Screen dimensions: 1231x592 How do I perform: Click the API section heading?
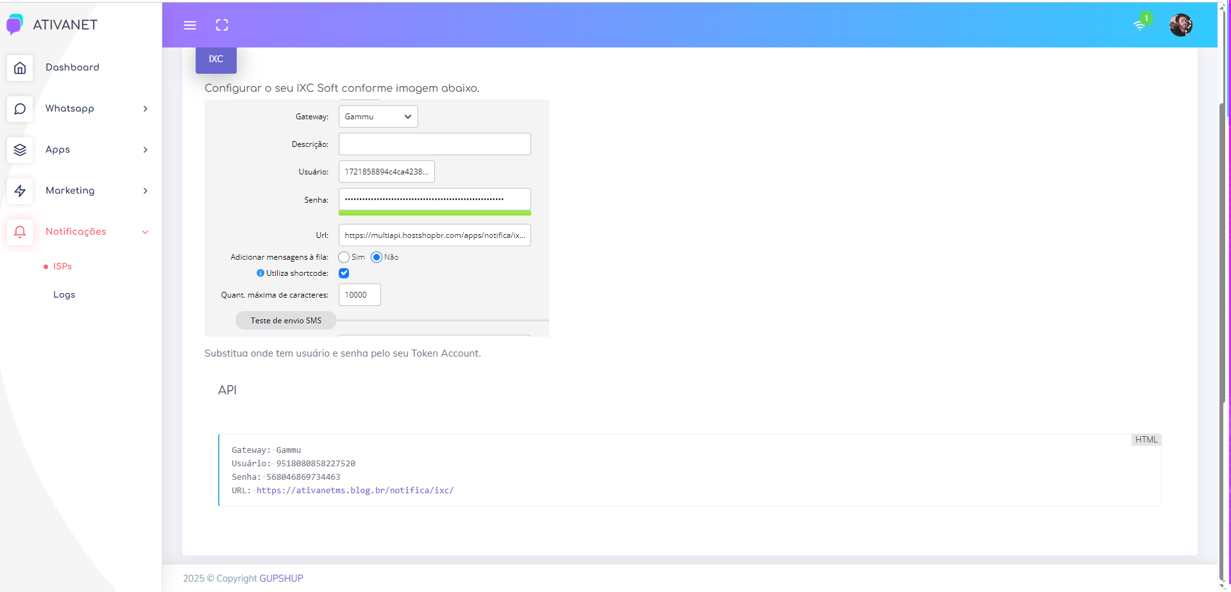tap(227, 390)
